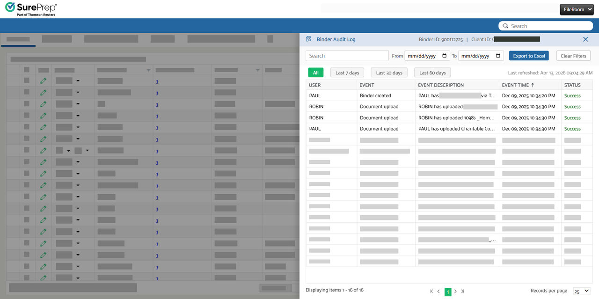This screenshot has width=599, height=299.
Task: Toggle the select-all checkbox in grid header
Action: click(x=27, y=70)
